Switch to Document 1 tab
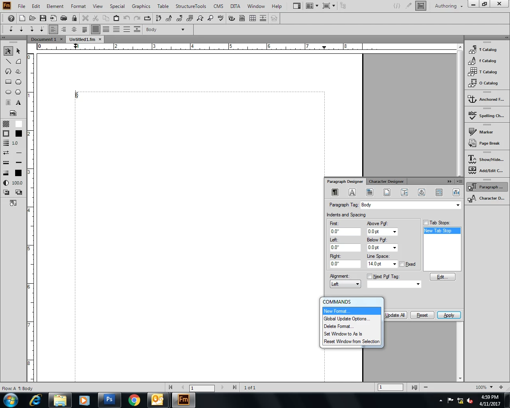Viewport: 510px width, 408px height. pyautogui.click(x=43, y=39)
